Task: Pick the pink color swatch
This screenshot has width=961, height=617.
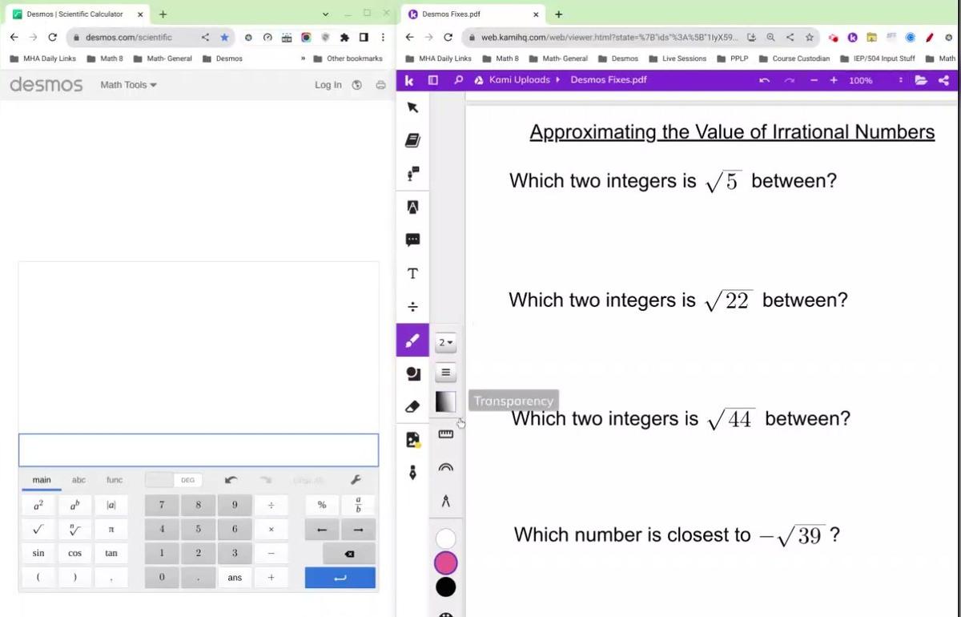Action: point(446,563)
